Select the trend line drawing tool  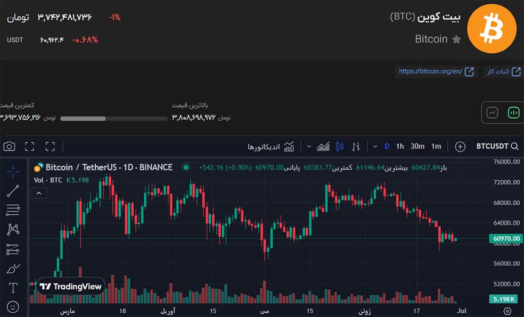point(12,191)
